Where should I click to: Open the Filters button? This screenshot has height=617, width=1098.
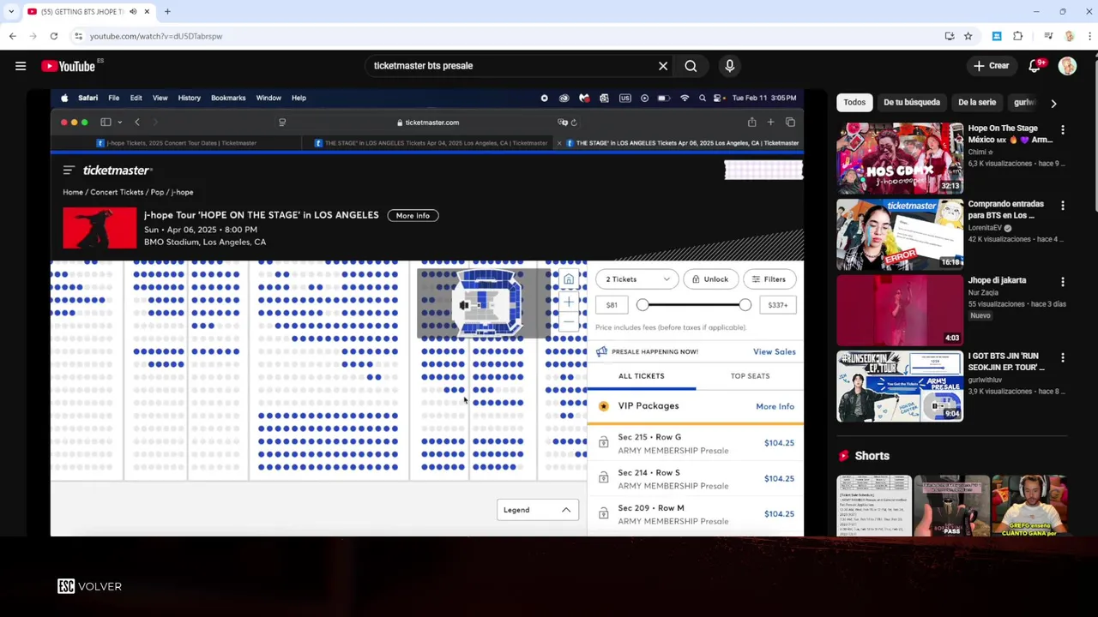tap(769, 279)
